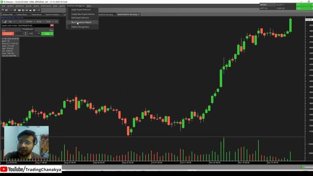This screenshot has height=176, width=313.
Task: Switch to the Order Book tab
Action: 22,15
